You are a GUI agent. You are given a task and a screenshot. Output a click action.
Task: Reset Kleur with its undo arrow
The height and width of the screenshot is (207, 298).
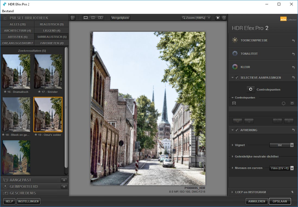(293, 67)
